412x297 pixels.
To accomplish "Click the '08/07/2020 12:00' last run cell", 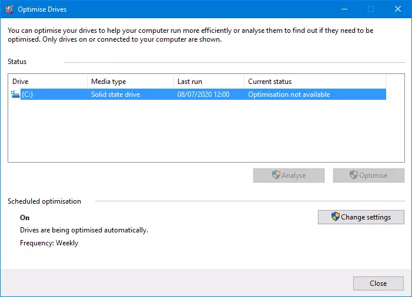I will pyautogui.click(x=203, y=95).
